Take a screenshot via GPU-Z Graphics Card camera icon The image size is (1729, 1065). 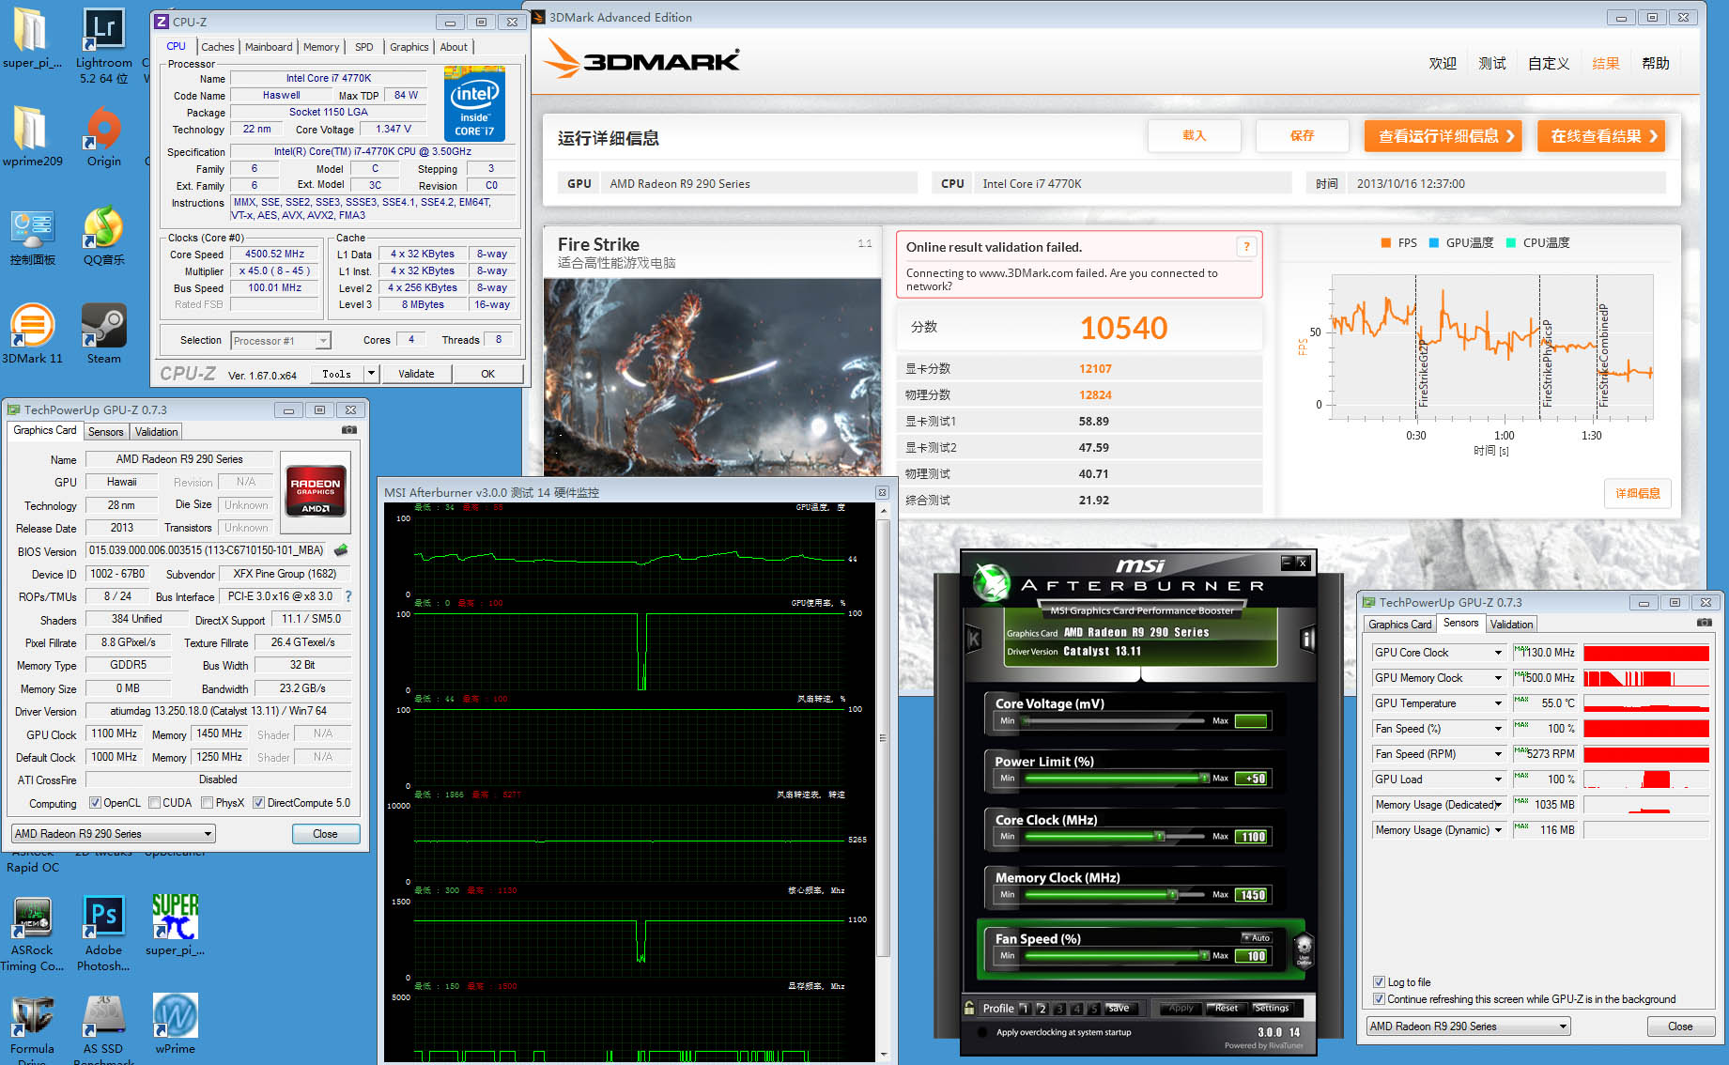(349, 430)
